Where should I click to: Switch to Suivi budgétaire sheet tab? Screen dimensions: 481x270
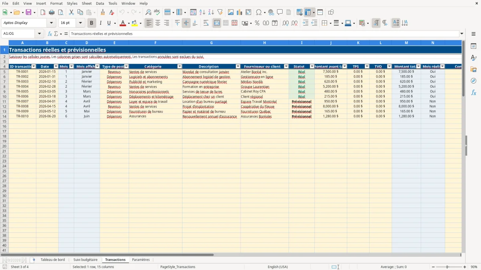click(x=85, y=260)
